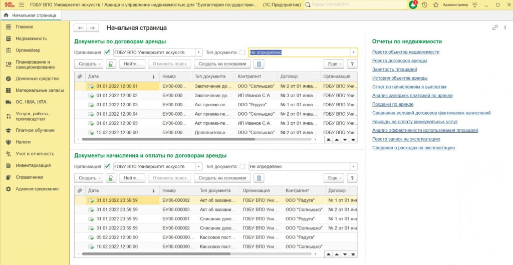Click the back arrow navigation button
Screen dimensions: 513x265
pyautogui.click(x=80, y=28)
